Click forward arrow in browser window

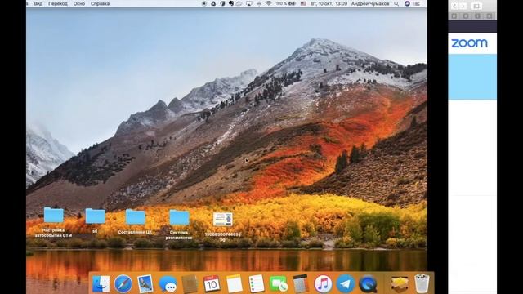click(463, 6)
